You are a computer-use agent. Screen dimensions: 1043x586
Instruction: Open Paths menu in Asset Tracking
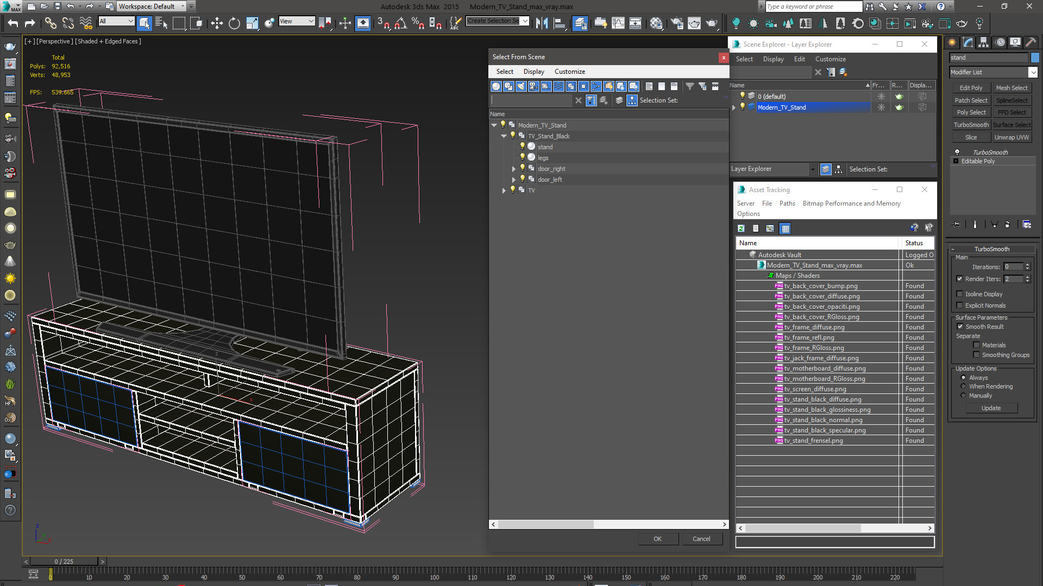point(787,203)
